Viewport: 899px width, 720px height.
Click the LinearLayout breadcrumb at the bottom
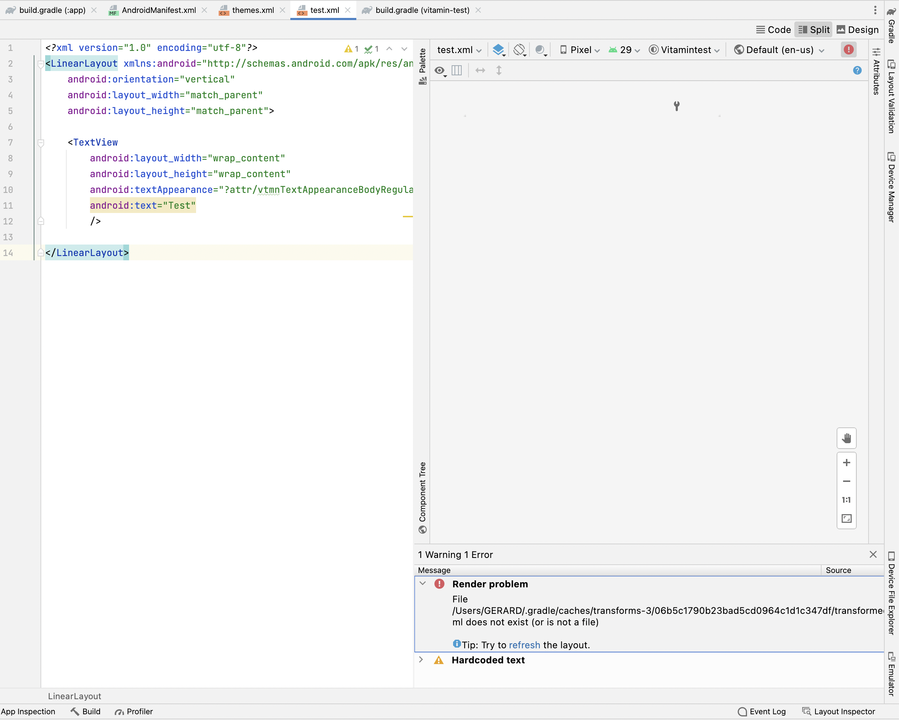pos(74,696)
